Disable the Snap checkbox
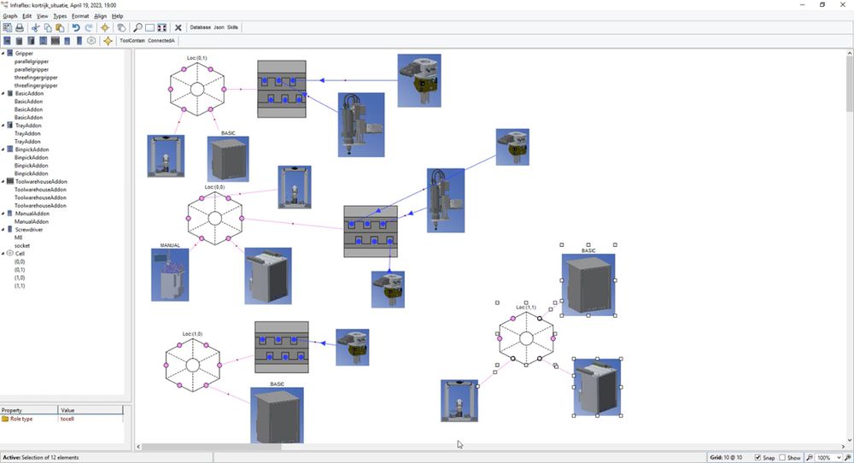The image size is (854, 463). click(757, 458)
